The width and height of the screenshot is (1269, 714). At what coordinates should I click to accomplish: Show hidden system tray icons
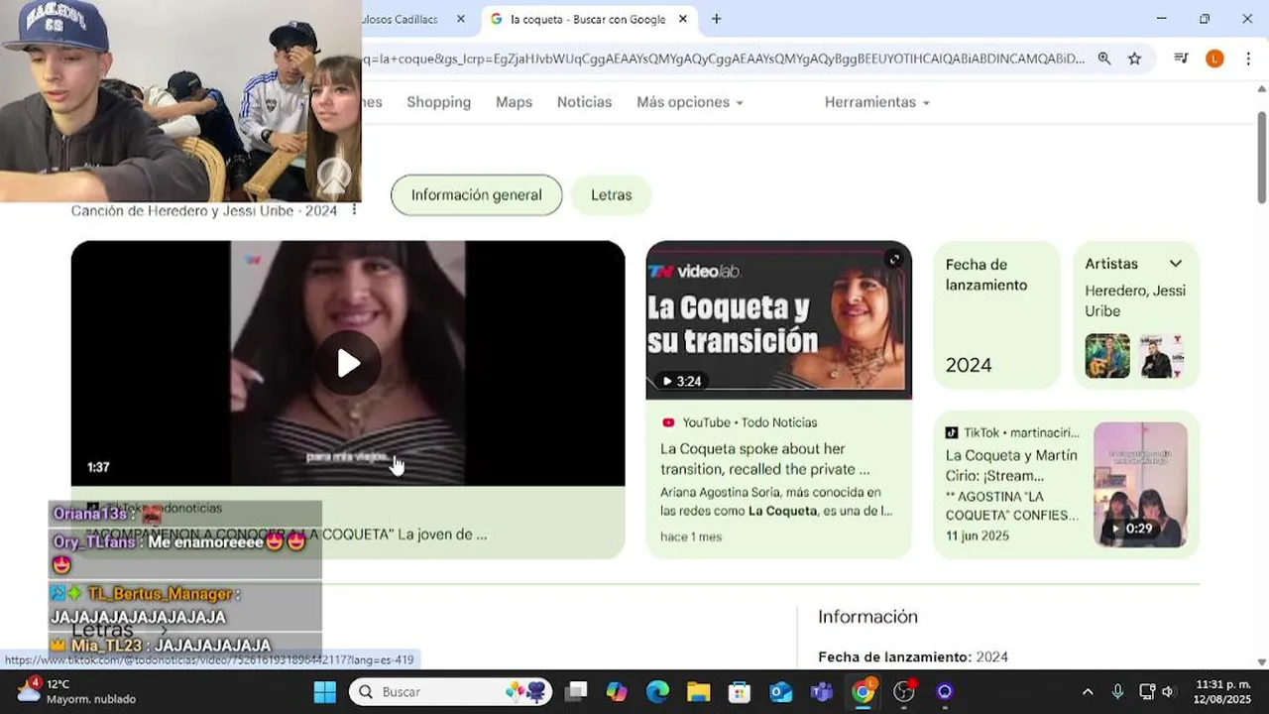pos(1088,691)
